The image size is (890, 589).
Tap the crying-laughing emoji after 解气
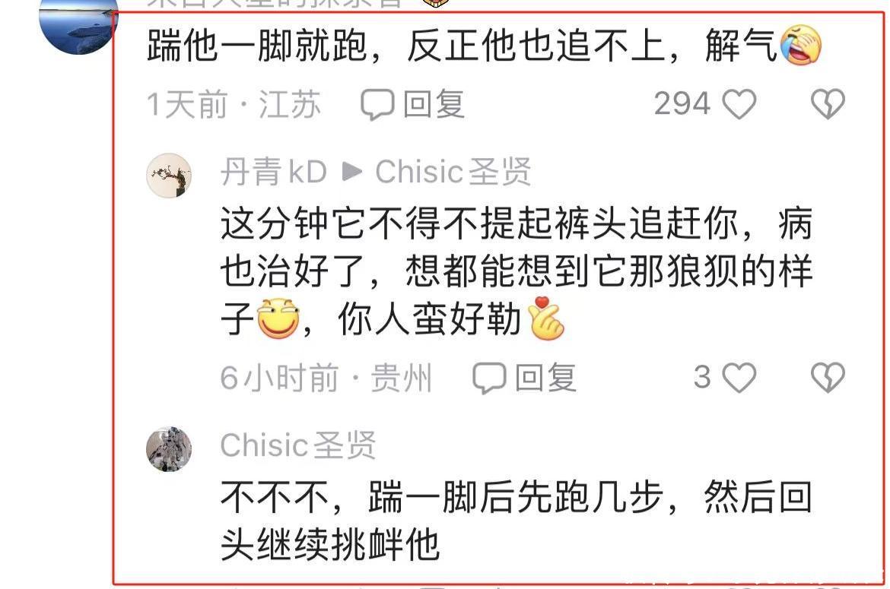[801, 46]
